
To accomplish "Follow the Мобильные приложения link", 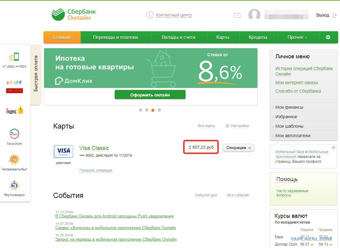I will point(302,154).
